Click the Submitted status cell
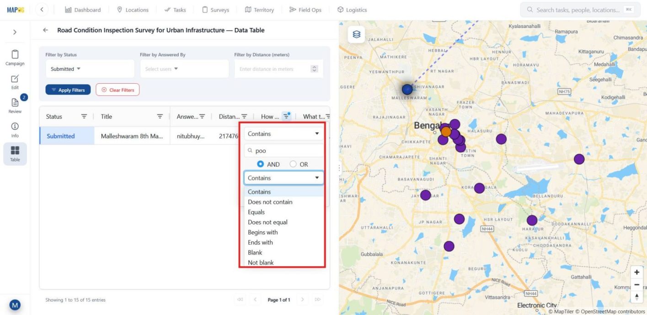Viewport: 647px width, 315px height. 67,136
